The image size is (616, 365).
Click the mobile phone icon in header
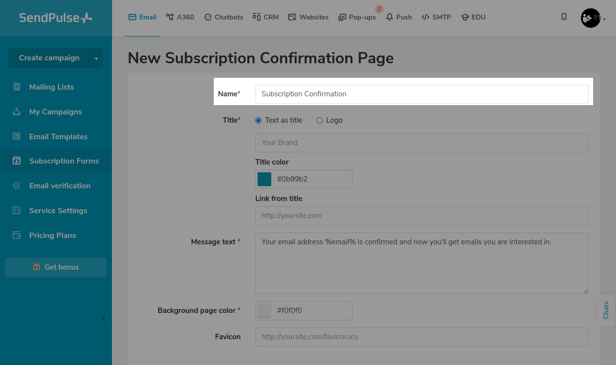[x=564, y=17]
